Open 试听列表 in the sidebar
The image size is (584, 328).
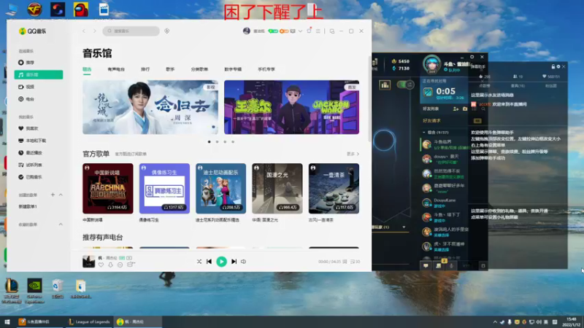[30, 165]
